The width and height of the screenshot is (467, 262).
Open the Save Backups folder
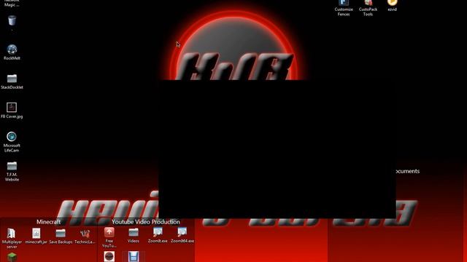pos(61,236)
